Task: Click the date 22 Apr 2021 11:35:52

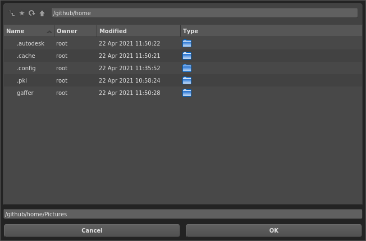Action: [130, 68]
